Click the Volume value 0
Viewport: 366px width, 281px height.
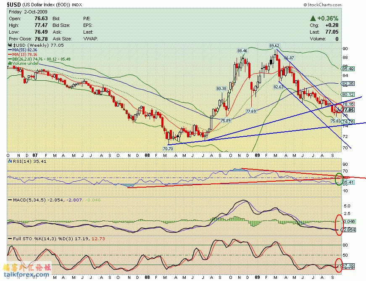[337, 39]
